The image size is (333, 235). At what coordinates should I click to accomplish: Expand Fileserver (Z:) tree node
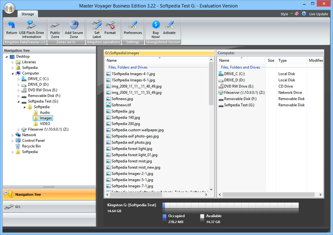coord(18,129)
